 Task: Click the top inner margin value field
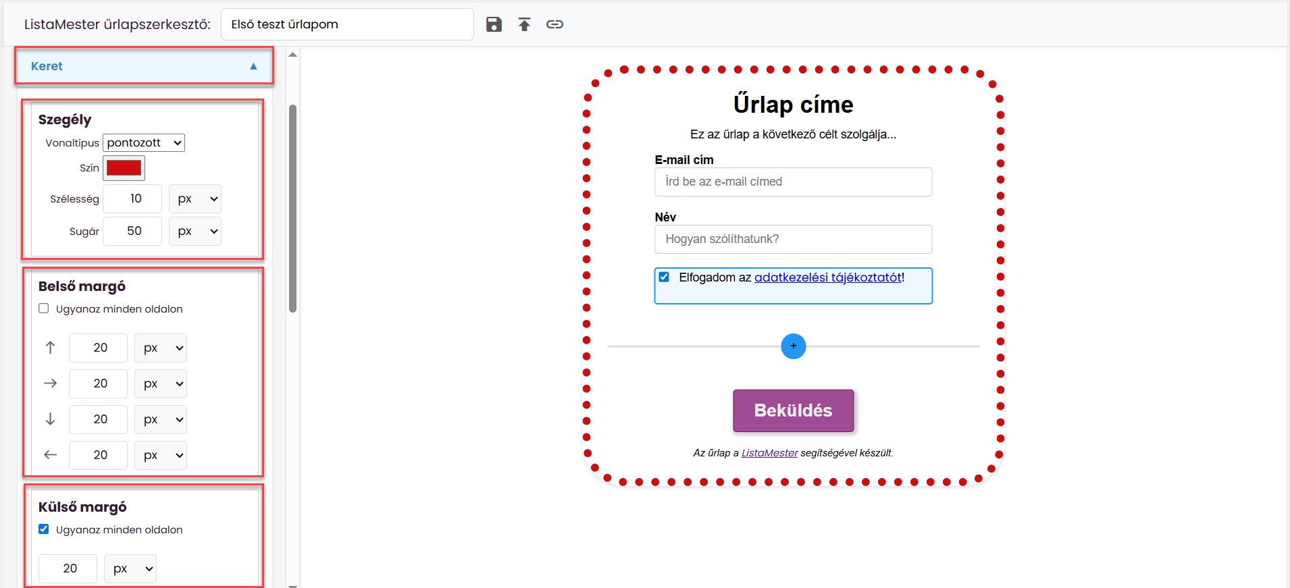[98, 348]
